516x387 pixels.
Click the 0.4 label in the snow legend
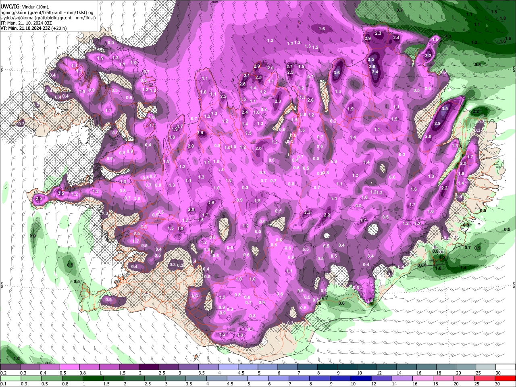[43, 373]
